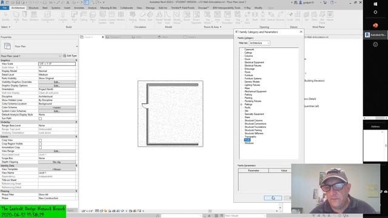
Task: Select the Ceiling tool in the ribbon
Action: 84,16
